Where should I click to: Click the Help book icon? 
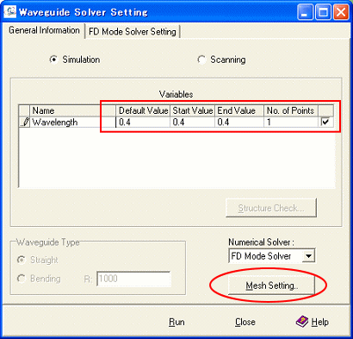302,322
